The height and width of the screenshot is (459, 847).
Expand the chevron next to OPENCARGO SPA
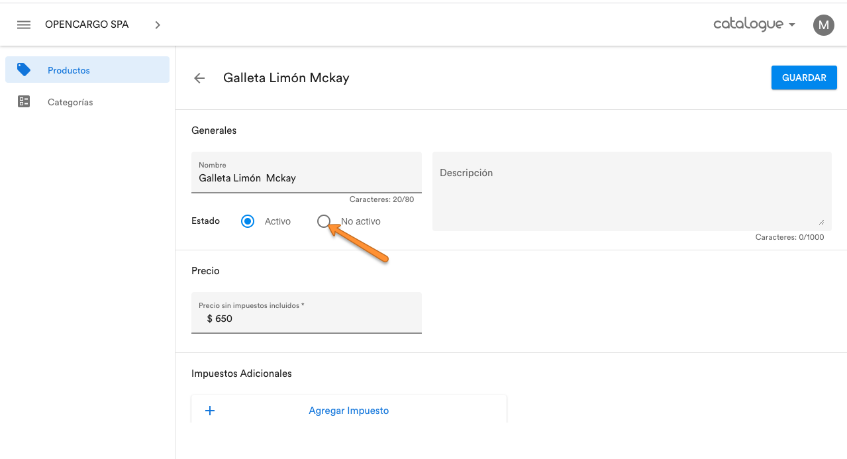[158, 25]
